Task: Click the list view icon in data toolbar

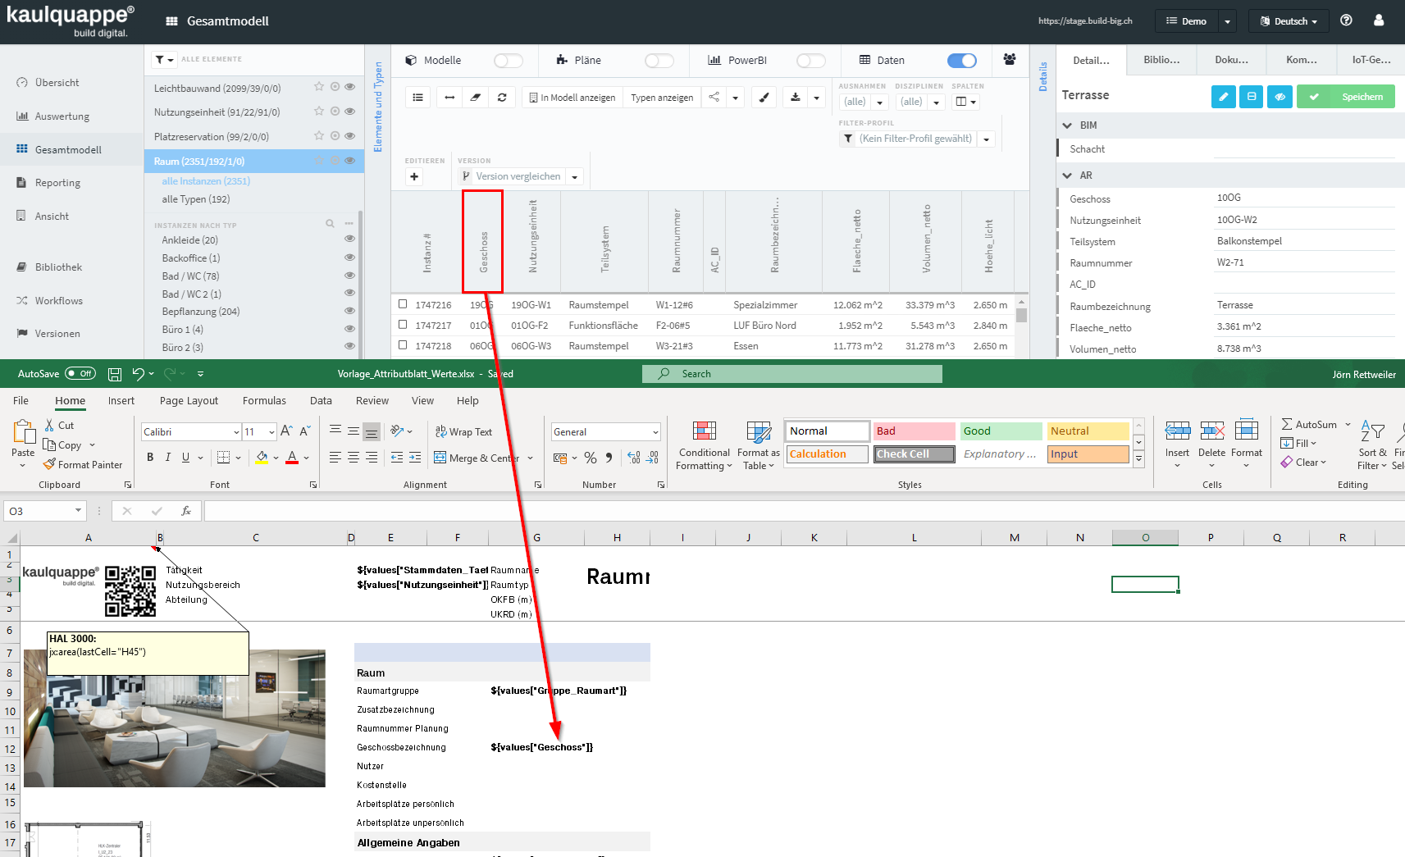Action: click(x=417, y=98)
